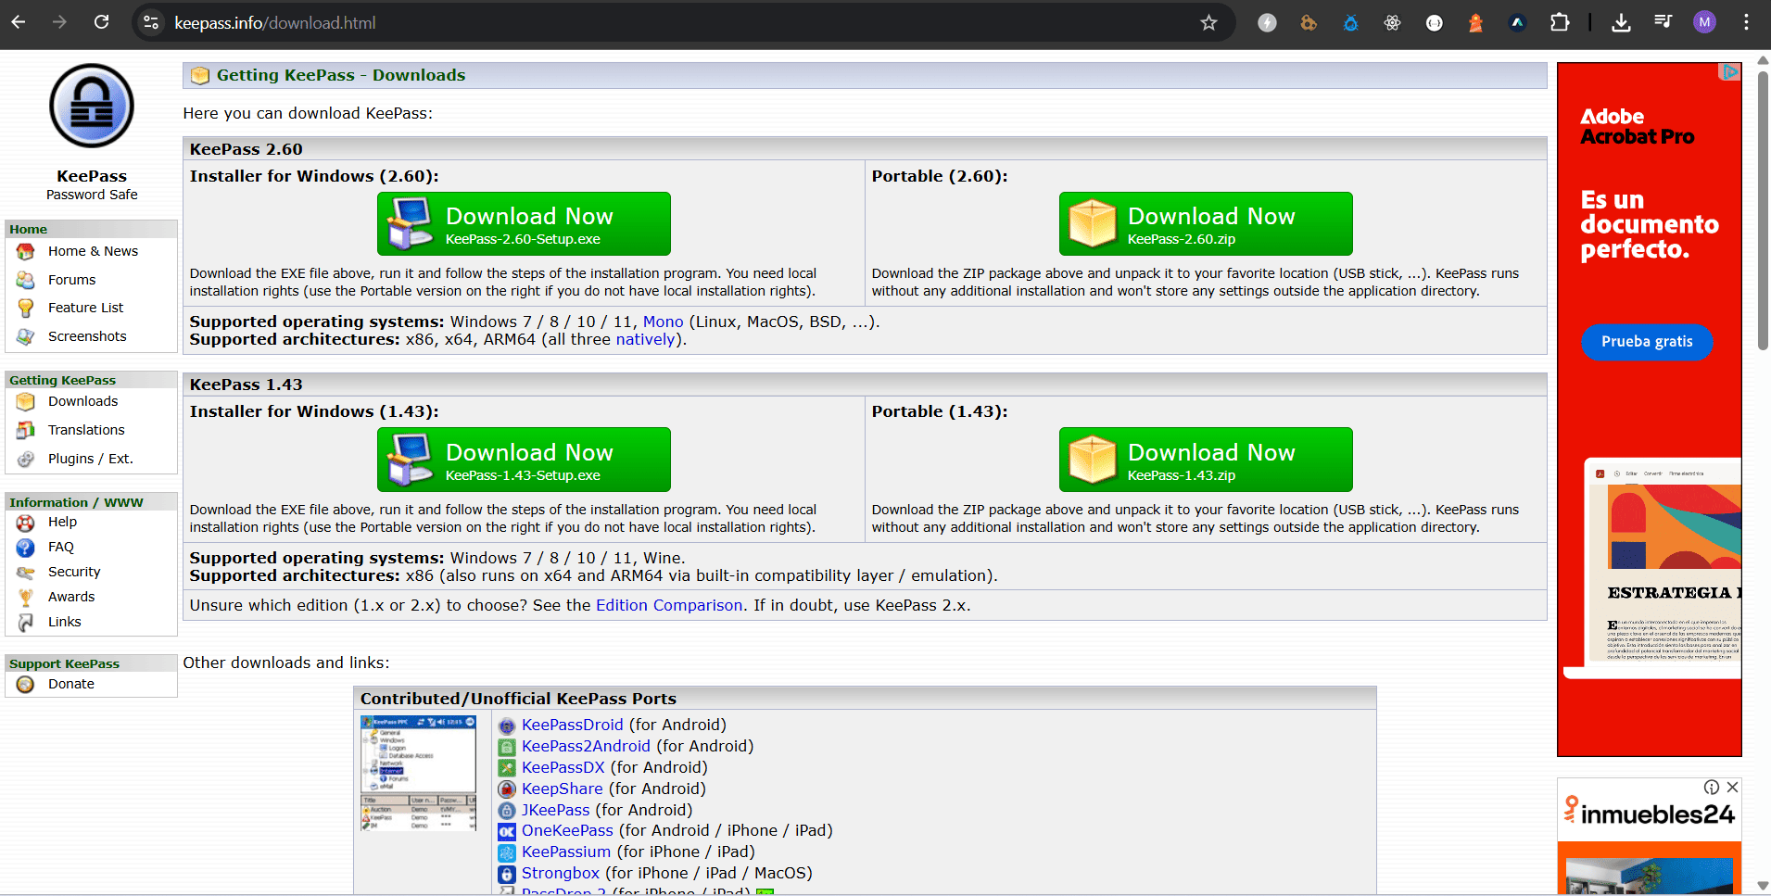1771x896 pixels.
Task: Download the KeePass-1.43.zip portable package
Action: (x=1205, y=460)
